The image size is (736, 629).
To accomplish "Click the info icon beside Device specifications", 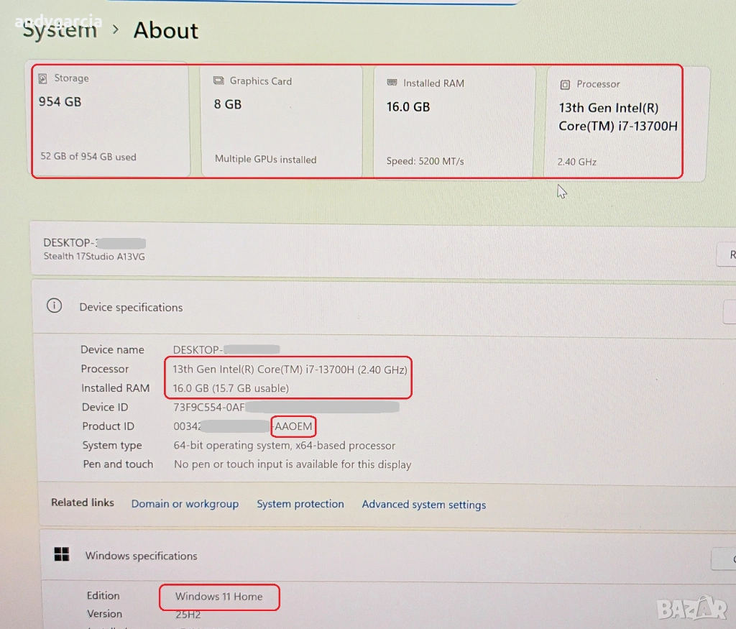I will click(54, 306).
